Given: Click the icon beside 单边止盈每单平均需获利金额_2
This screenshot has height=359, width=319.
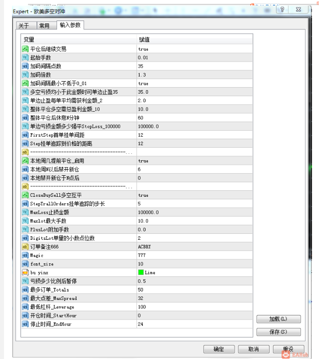Looking at the screenshot, I should [25, 101].
